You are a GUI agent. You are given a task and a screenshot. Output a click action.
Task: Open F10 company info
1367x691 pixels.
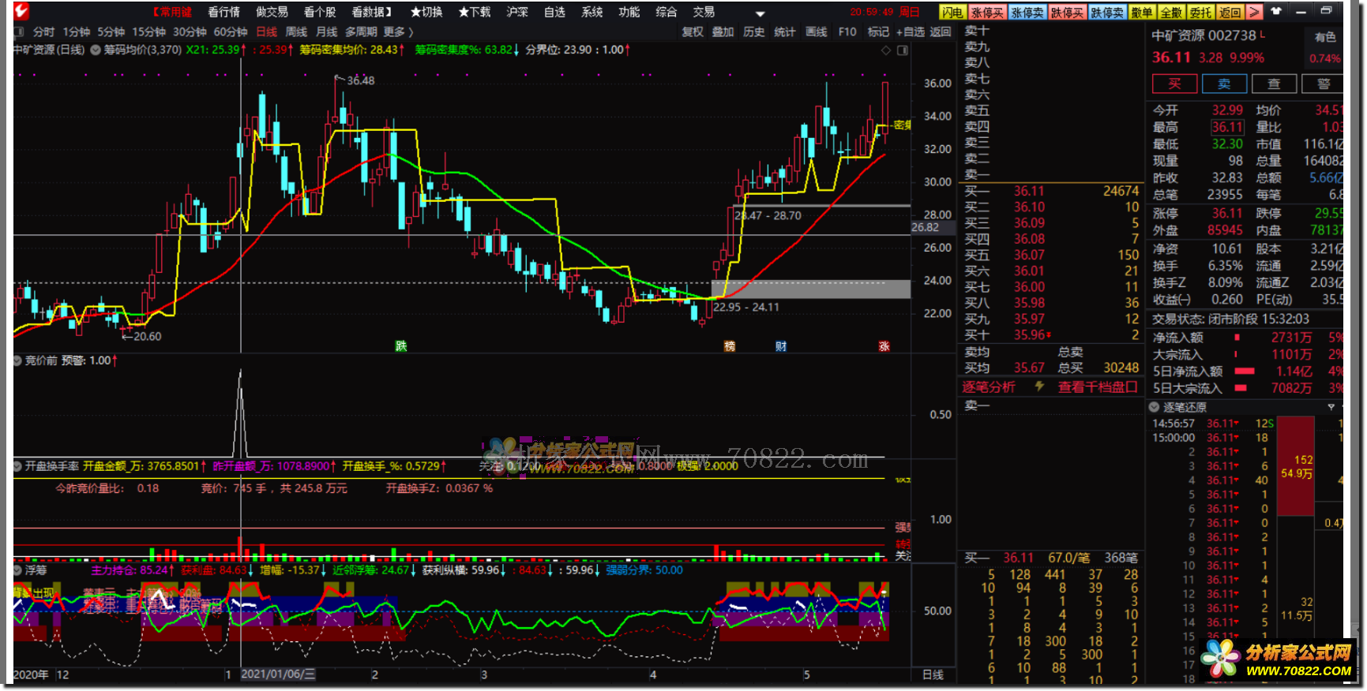coord(847,32)
